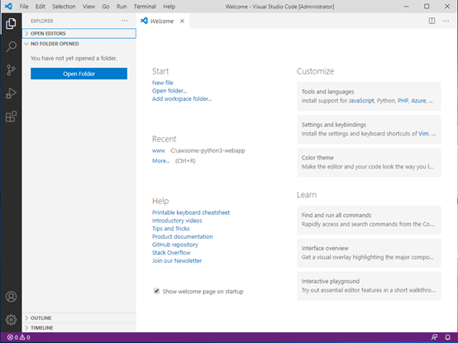Open the Explorer view in activity bar
Viewport: 458px width, 343px height.
(11, 23)
